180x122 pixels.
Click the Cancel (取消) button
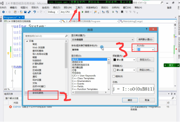pos(147,100)
